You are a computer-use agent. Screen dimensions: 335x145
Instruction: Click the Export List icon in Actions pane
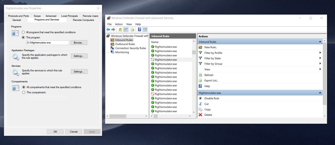click(200, 80)
